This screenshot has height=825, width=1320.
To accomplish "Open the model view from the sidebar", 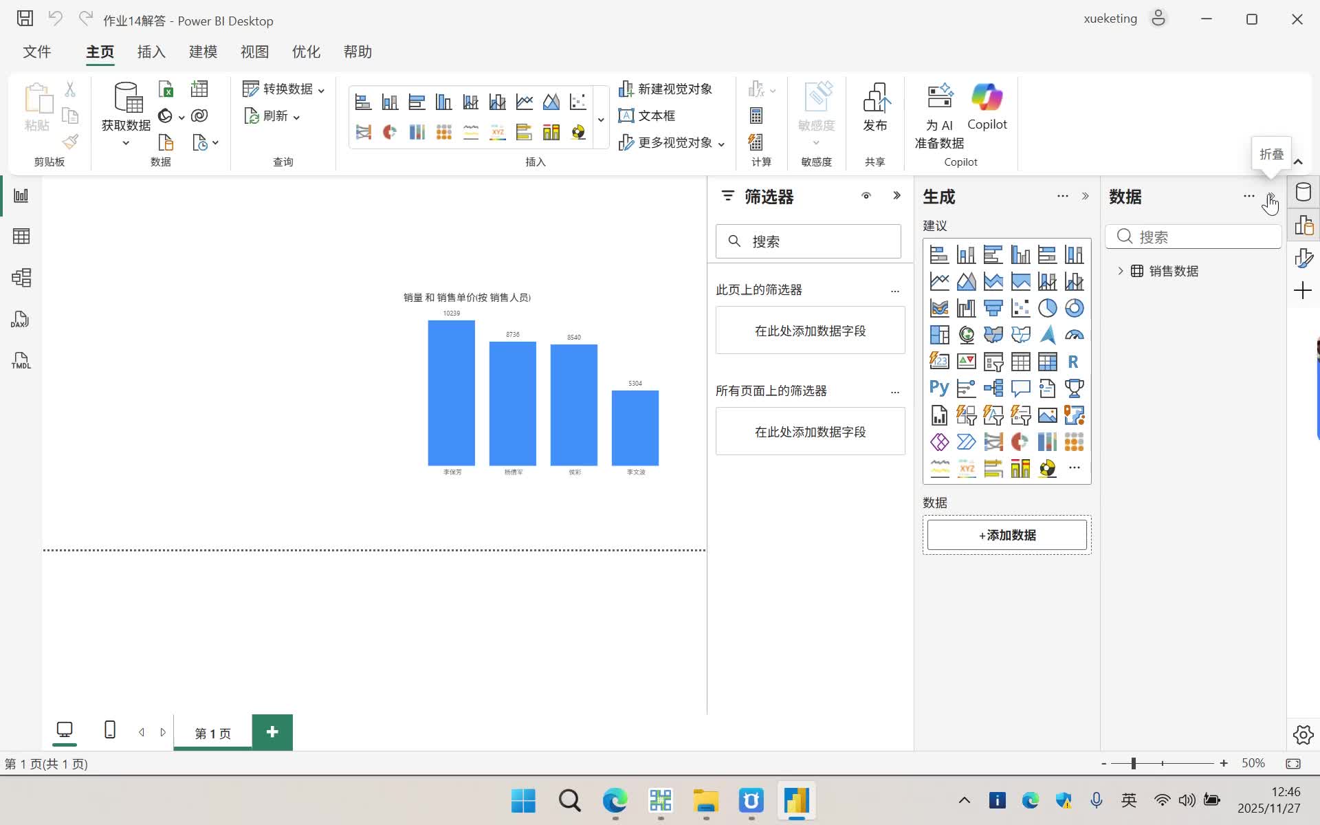I will [x=21, y=278].
